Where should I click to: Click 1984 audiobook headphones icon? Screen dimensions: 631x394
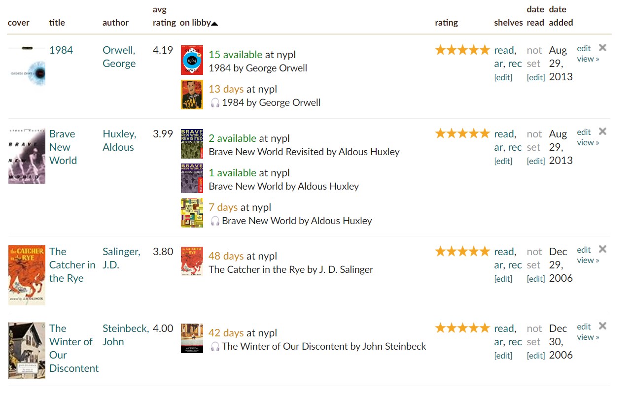[x=215, y=103]
